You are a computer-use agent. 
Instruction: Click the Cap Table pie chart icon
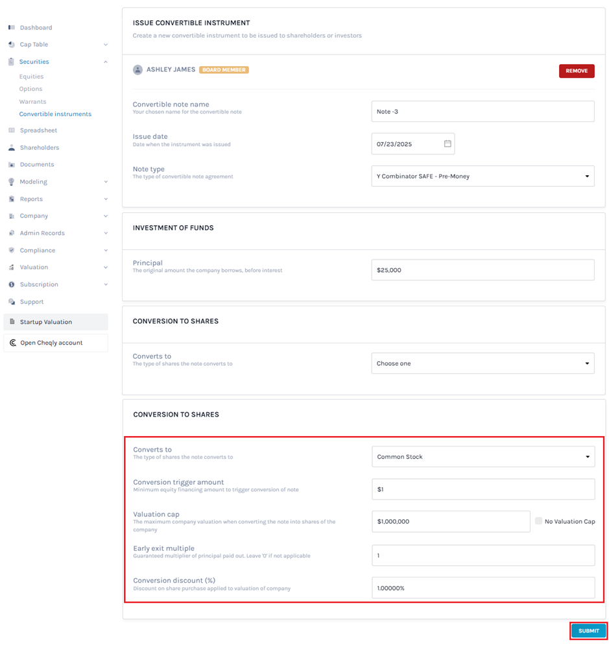tap(12, 44)
